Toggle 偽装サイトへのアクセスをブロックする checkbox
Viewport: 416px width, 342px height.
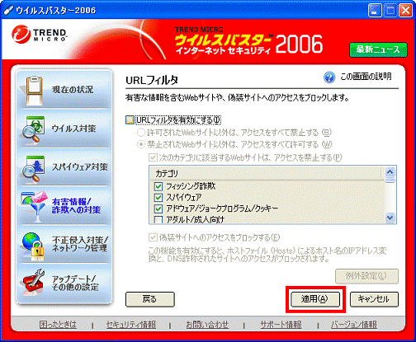[x=153, y=237]
